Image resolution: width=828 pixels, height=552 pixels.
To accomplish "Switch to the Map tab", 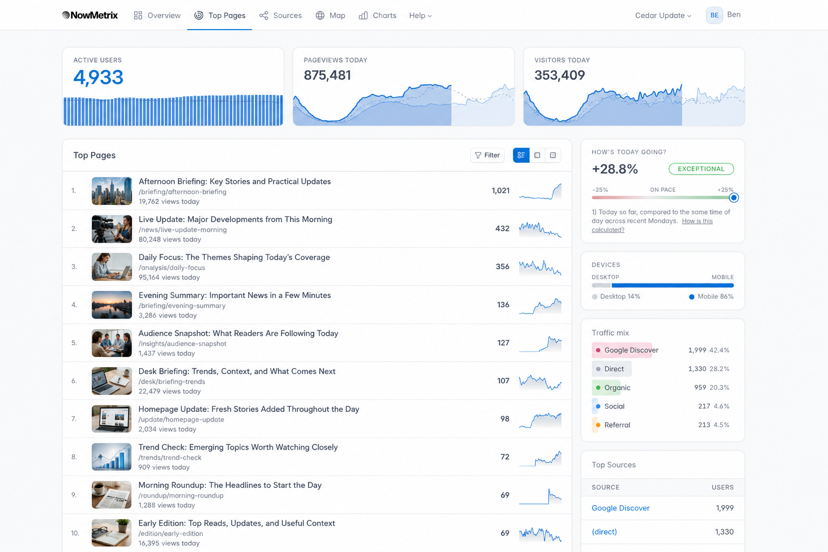I will [330, 15].
